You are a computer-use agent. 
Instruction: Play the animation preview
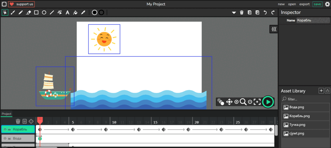[x=268, y=102]
